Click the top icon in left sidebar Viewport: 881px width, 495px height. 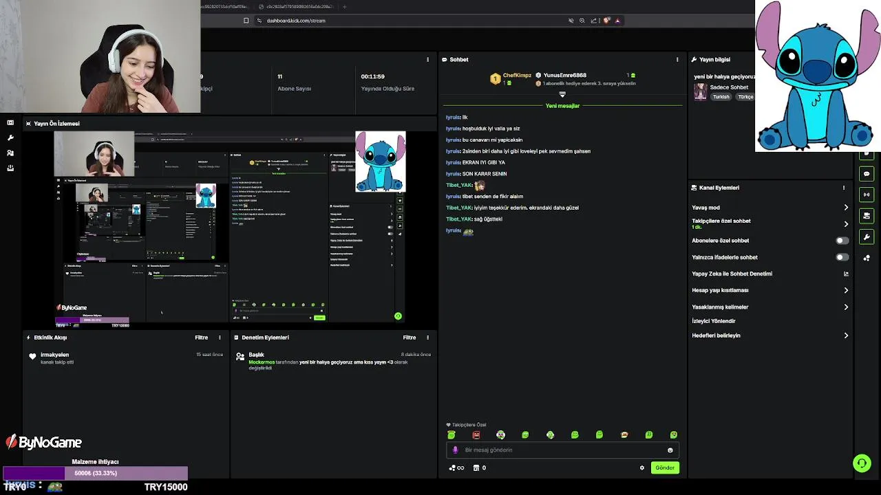pos(10,122)
